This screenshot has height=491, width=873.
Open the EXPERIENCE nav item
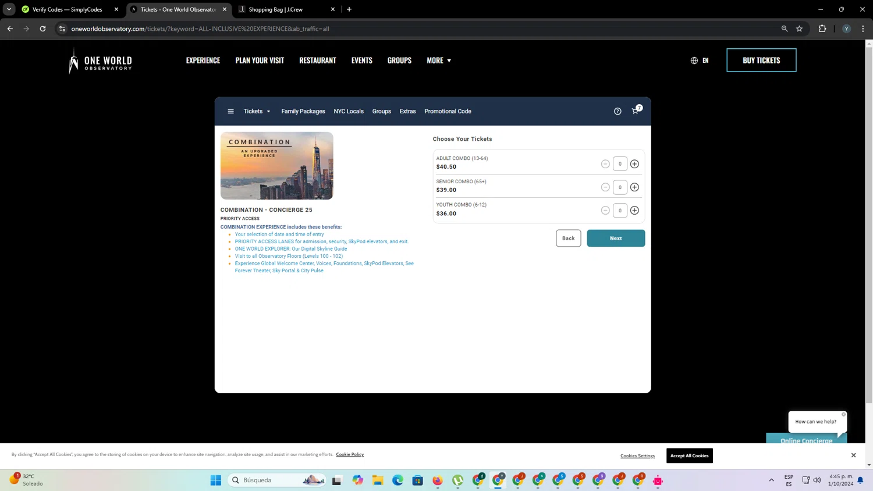(x=203, y=61)
